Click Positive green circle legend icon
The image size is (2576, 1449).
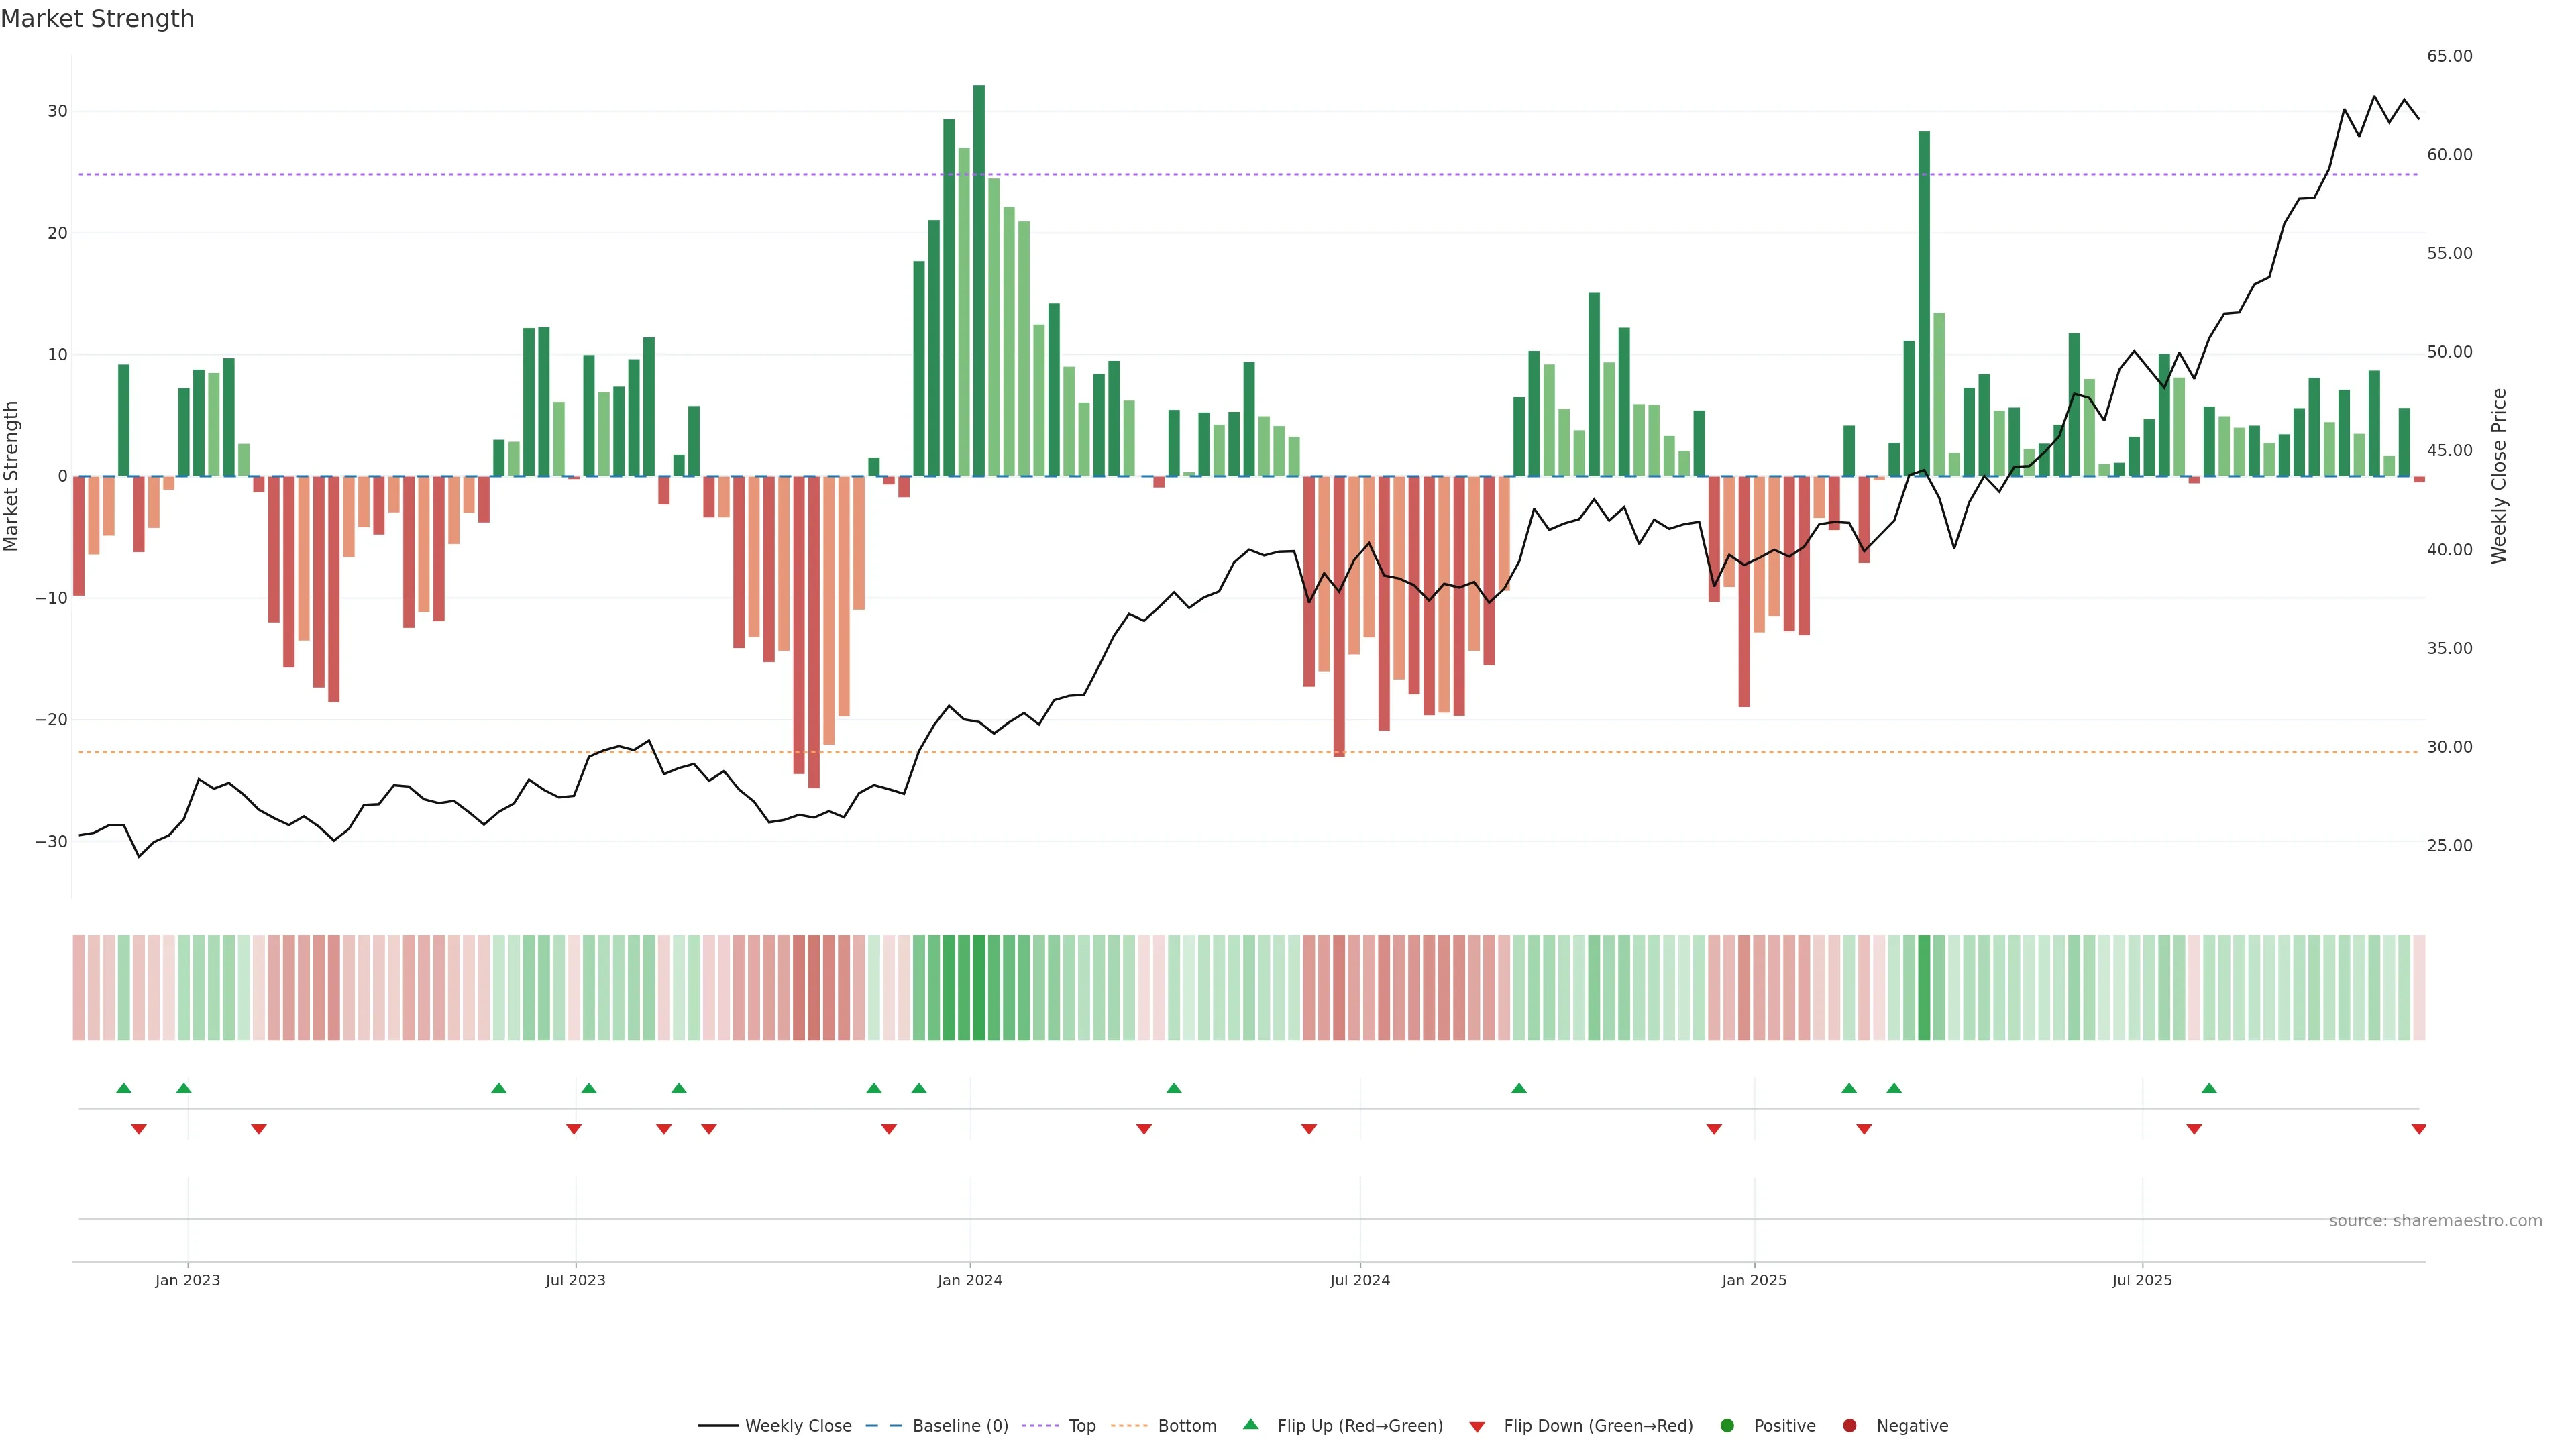tap(1727, 1426)
